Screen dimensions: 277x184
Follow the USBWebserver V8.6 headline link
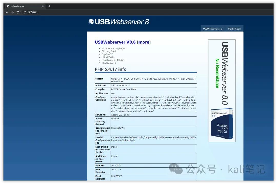(115, 42)
